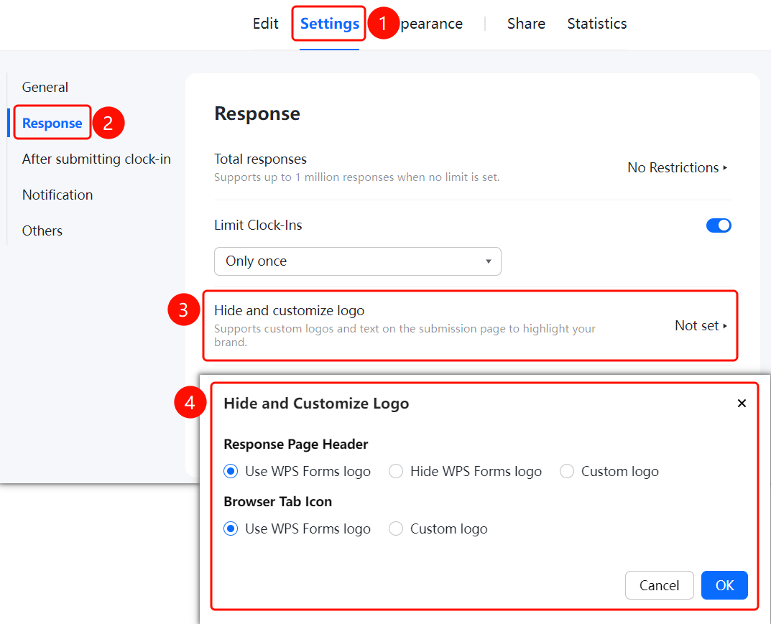Open After submitting clock-in settings

coord(96,159)
